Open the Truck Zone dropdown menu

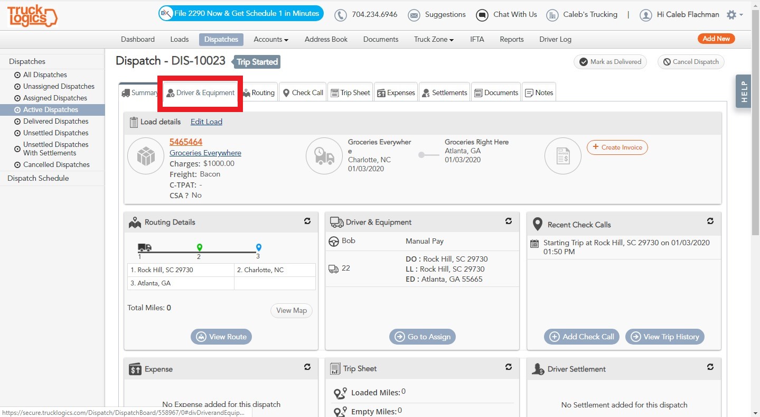coord(434,39)
